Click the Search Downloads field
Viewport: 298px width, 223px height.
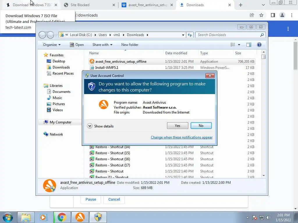click(230, 35)
